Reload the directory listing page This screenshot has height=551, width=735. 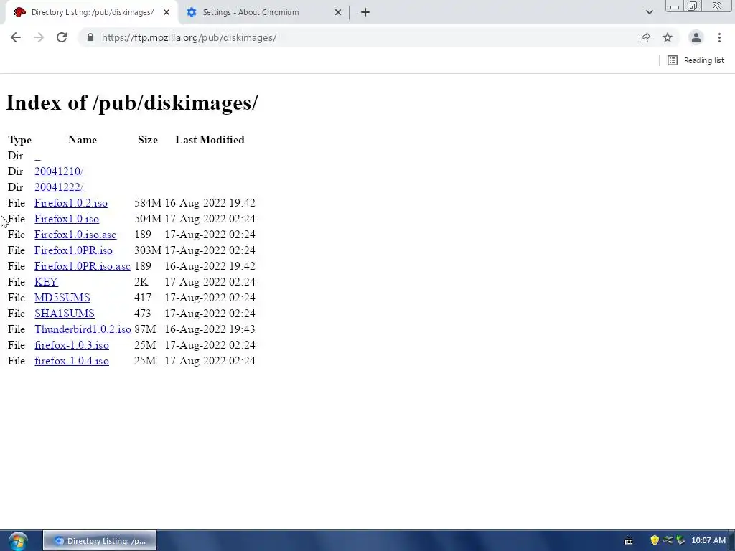tap(62, 37)
